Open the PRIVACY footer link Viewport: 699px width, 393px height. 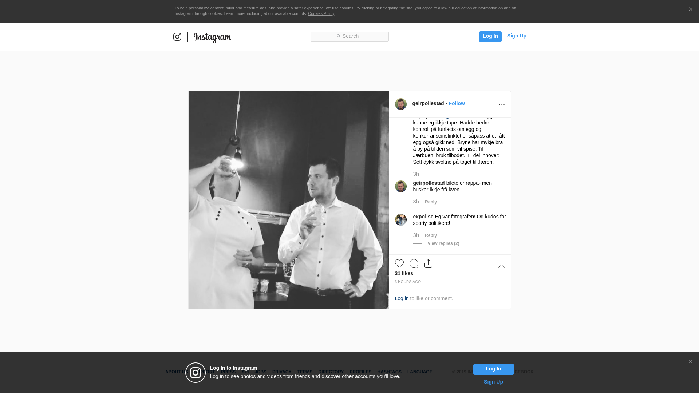[x=282, y=372]
